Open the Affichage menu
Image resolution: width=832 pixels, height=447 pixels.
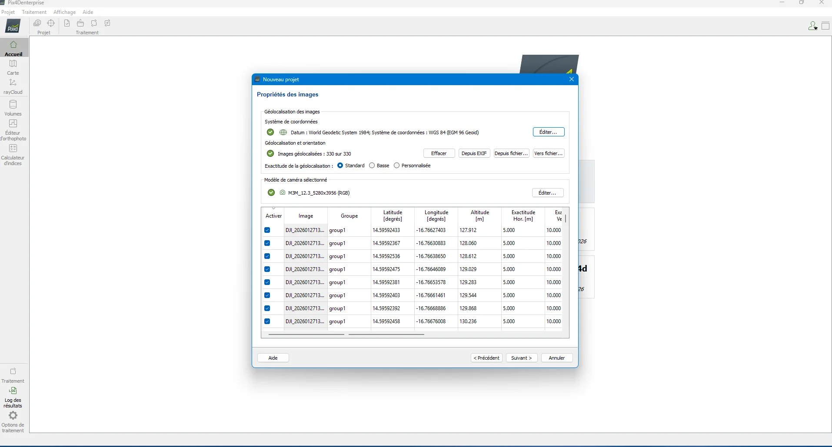pos(65,12)
